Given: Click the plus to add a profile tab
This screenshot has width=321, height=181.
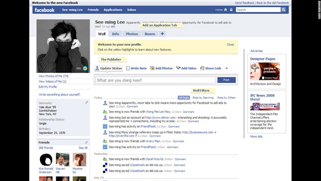Looking at the screenshot, I should tap(162, 34).
